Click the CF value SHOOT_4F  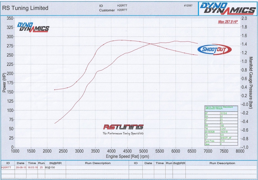(226, 138)
